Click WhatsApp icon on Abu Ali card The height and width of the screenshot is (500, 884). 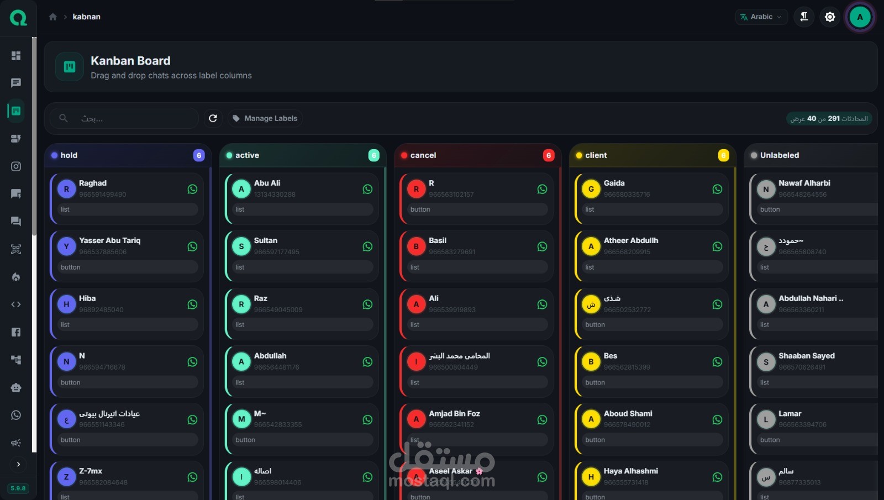click(367, 189)
